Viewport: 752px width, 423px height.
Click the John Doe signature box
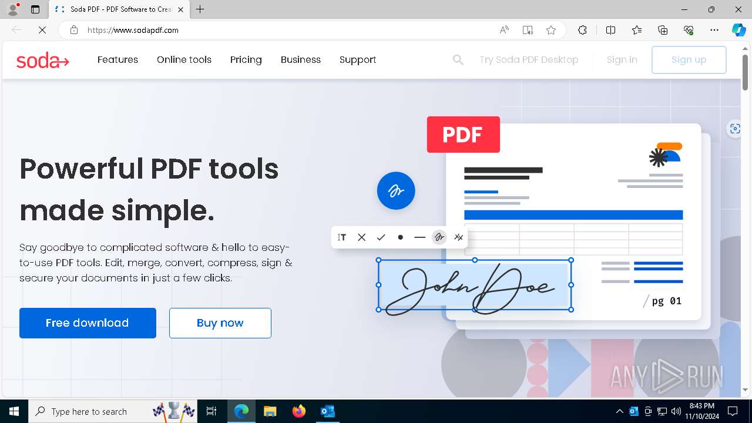475,285
